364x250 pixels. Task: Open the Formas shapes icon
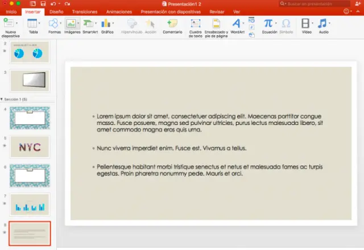(x=53, y=24)
